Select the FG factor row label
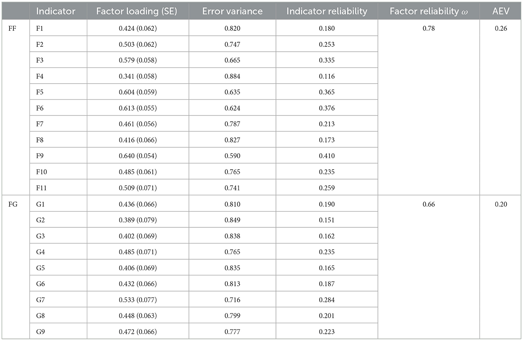This screenshot has width=523, height=341. 13,204
